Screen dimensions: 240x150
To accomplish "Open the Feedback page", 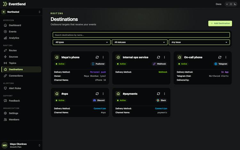I will coord(21,101).
